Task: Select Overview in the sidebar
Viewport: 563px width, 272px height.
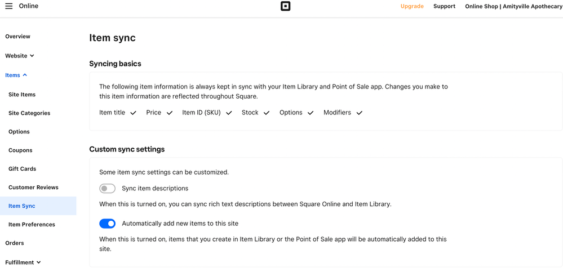Action: [x=18, y=37]
